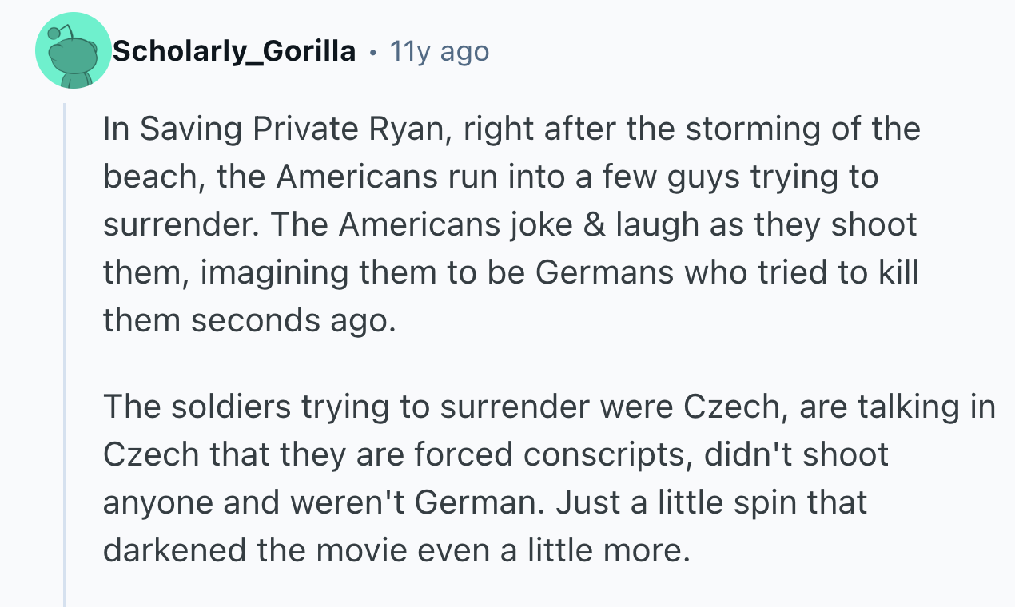Click the Scholarly_Gorilla avatar icon
1015x607 pixels.
pos(74,51)
